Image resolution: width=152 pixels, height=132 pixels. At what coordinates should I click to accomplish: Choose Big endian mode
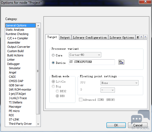click(53, 86)
